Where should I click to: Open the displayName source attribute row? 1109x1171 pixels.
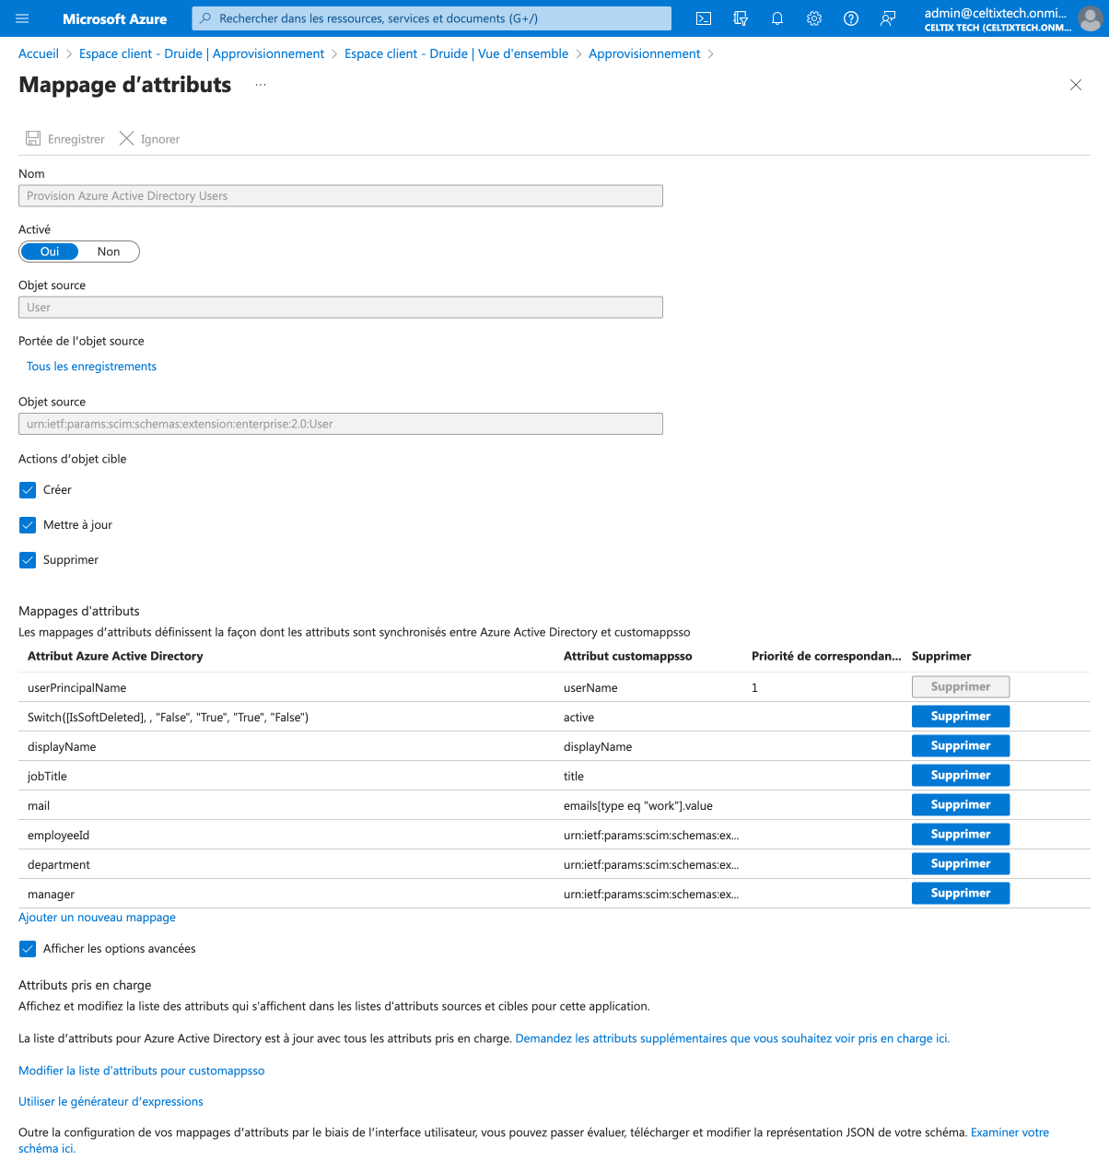pyautogui.click(x=554, y=746)
